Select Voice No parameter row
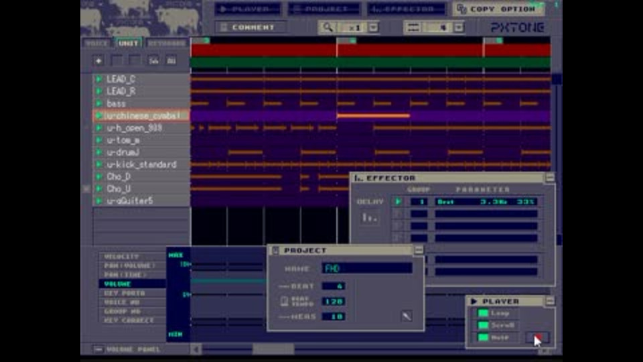Screen dimensions: 643x362 tap(132, 302)
